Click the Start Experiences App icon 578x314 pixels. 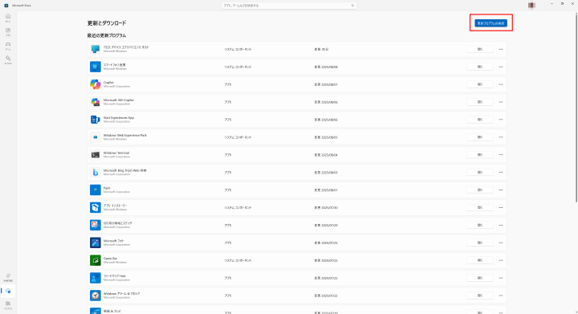point(95,120)
